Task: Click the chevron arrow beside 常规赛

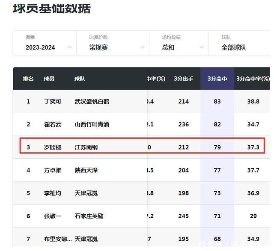Action: (143, 47)
